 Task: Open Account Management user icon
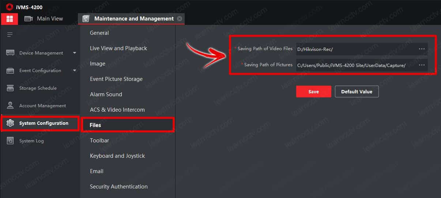(10, 105)
